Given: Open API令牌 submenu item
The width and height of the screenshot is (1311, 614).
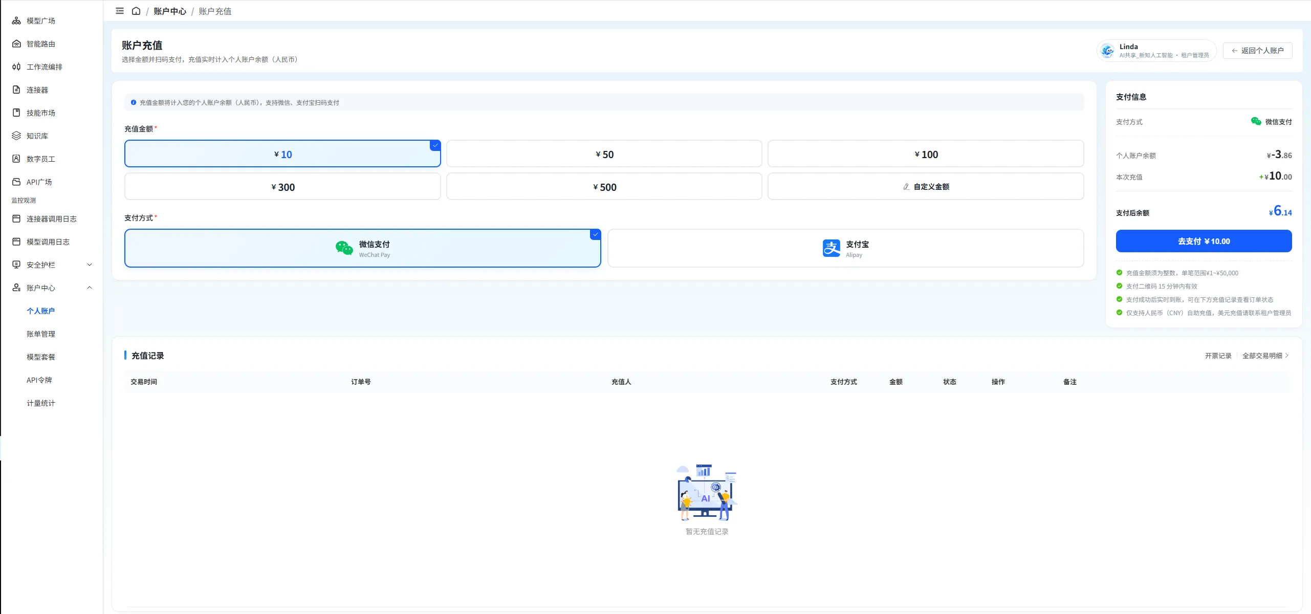Looking at the screenshot, I should (39, 380).
